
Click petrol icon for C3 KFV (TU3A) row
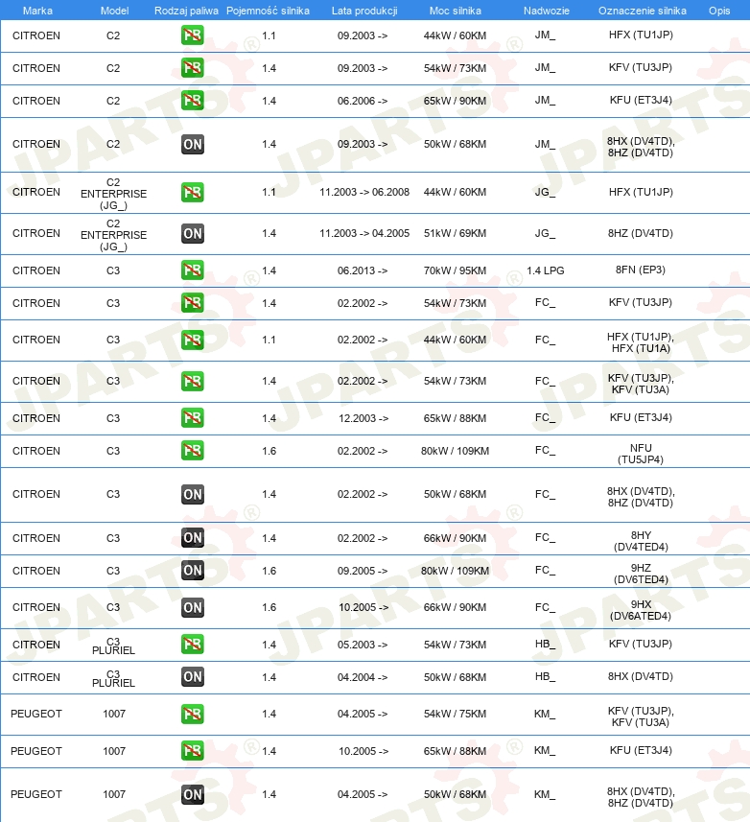point(193,381)
